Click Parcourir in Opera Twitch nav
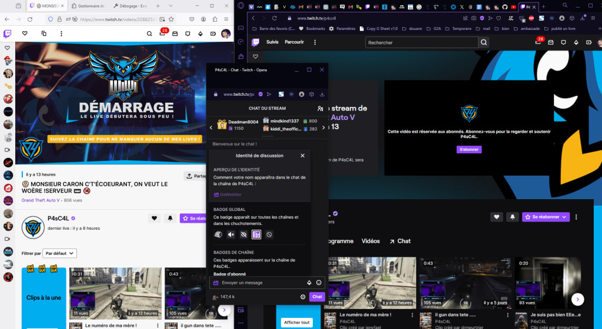Screen dimensions: 602x329 coord(294,42)
